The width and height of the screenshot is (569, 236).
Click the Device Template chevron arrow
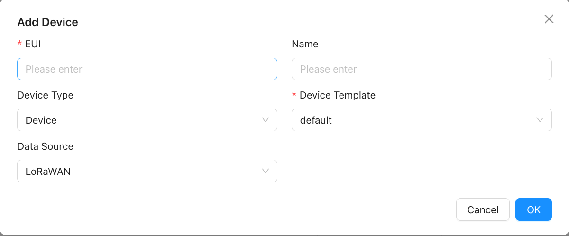pyautogui.click(x=540, y=120)
